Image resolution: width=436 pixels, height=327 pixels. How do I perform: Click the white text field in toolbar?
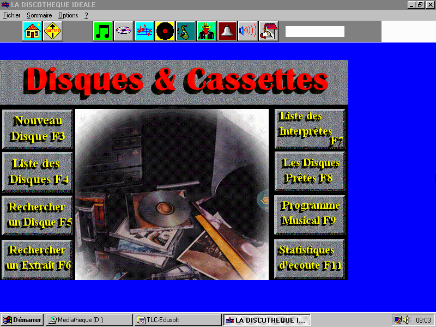[x=315, y=32]
